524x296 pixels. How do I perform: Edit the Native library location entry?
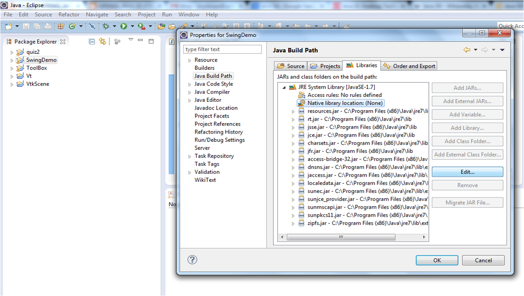pos(467,171)
